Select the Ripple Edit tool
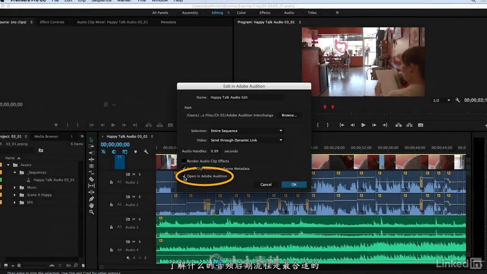Screen dimensions: 487x274 tap(91, 159)
